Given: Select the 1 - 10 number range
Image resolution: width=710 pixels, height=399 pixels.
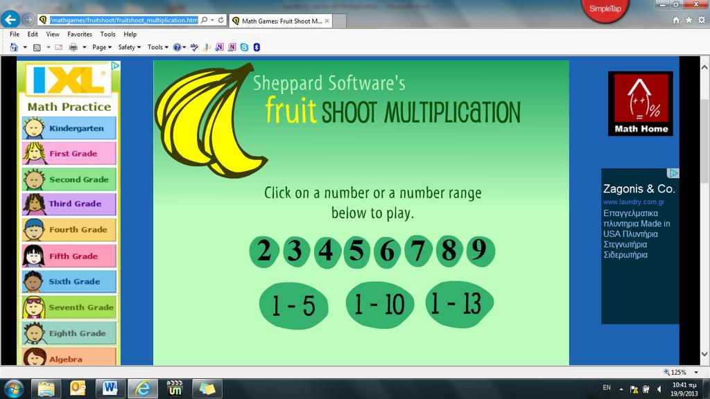Looking at the screenshot, I should pos(379,304).
